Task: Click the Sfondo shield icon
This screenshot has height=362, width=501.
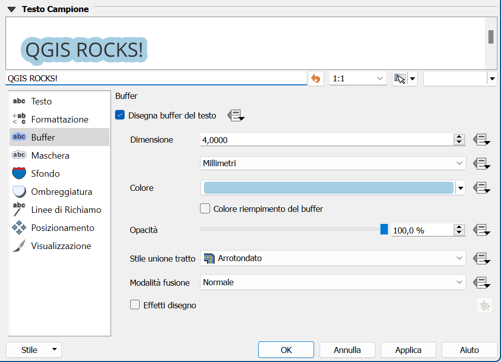Action: pyautogui.click(x=19, y=173)
